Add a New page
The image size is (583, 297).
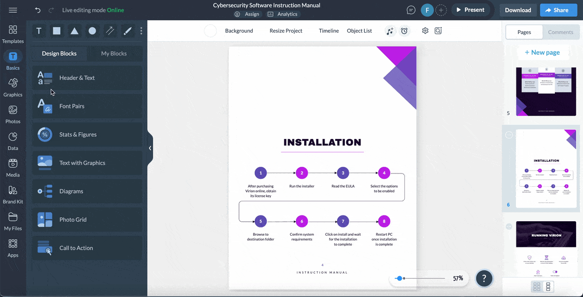(542, 52)
